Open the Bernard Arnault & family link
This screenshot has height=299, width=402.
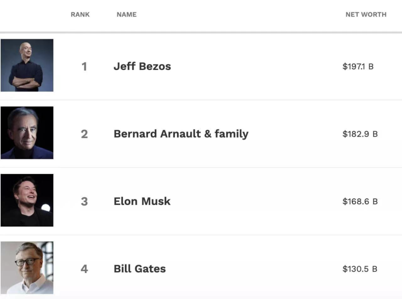(181, 134)
